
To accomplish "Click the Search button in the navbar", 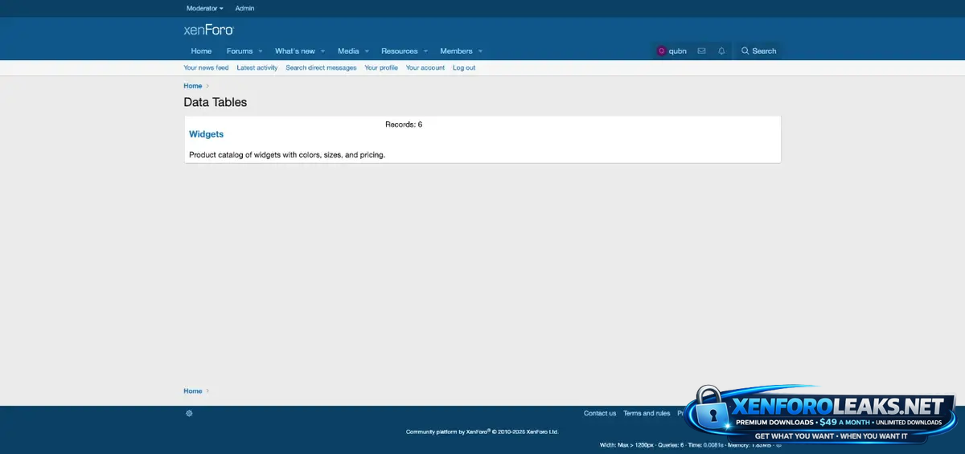I will (x=758, y=51).
